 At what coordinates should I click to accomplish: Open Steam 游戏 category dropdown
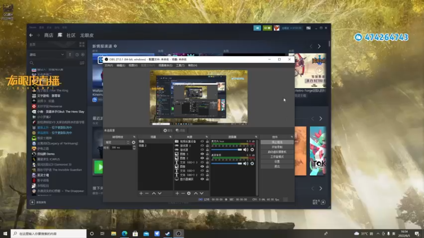tap(47, 54)
